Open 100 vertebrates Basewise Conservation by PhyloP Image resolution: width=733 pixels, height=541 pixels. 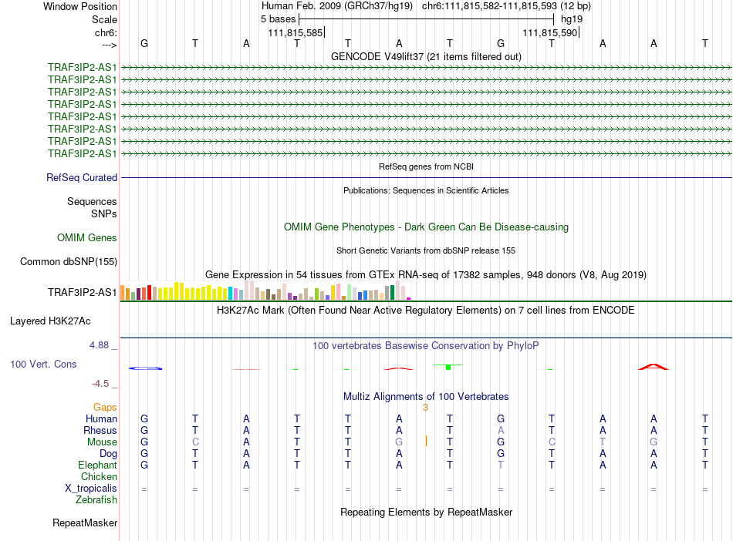click(x=426, y=346)
